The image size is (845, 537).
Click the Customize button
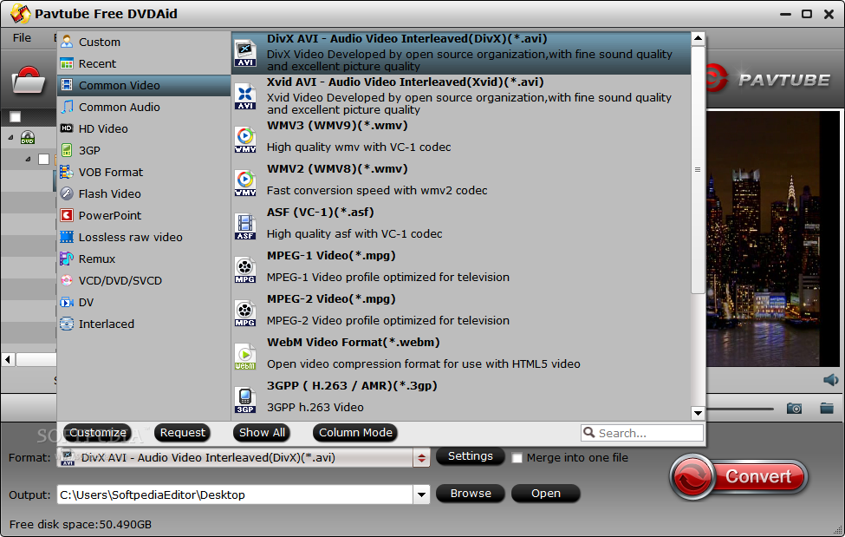[98, 432]
